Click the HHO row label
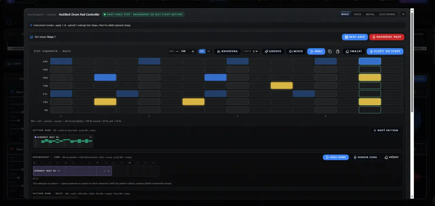The image size is (435, 206). coord(45,78)
